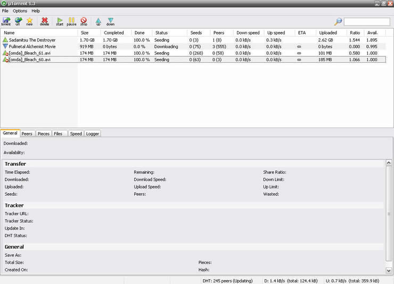The height and width of the screenshot is (284, 394).
Task: Open the File menu
Action: [x=5, y=11]
